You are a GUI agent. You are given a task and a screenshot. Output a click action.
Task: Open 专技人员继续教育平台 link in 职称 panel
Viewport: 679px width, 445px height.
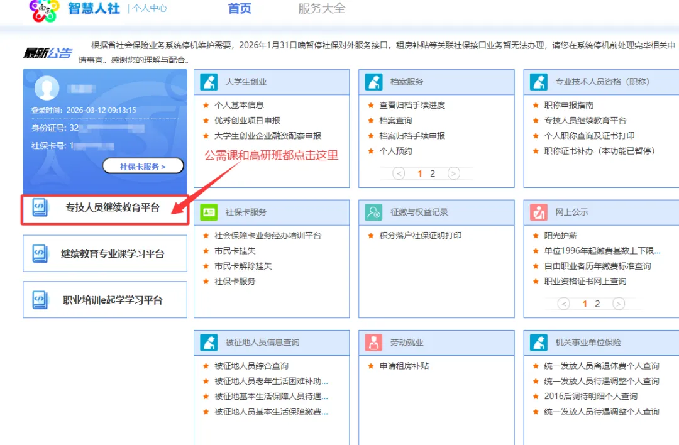[x=585, y=120]
